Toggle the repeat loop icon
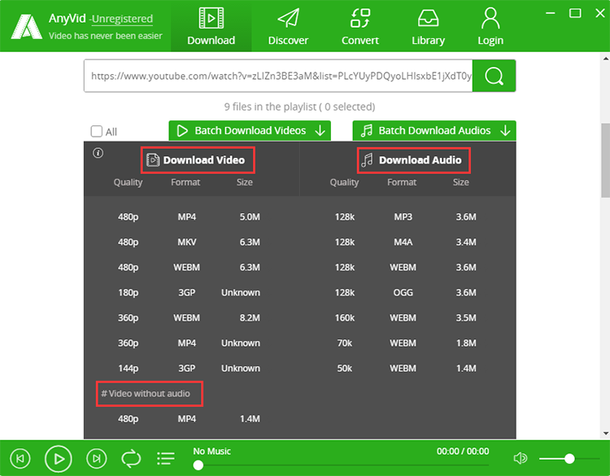Image resolution: width=610 pixels, height=476 pixels. click(x=131, y=459)
